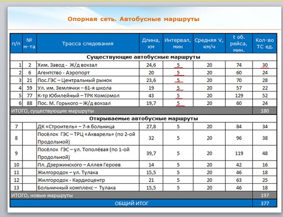Select 'Жилгородок – ул. Тулака' route cell

pyautogui.click(x=88, y=172)
